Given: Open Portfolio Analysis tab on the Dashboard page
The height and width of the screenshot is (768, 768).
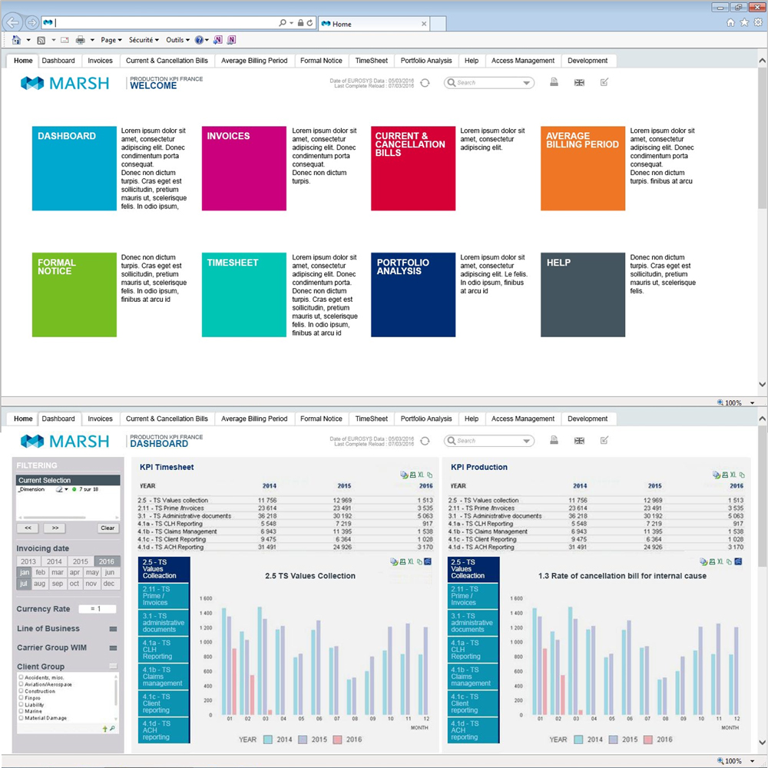Looking at the screenshot, I should 426,419.
